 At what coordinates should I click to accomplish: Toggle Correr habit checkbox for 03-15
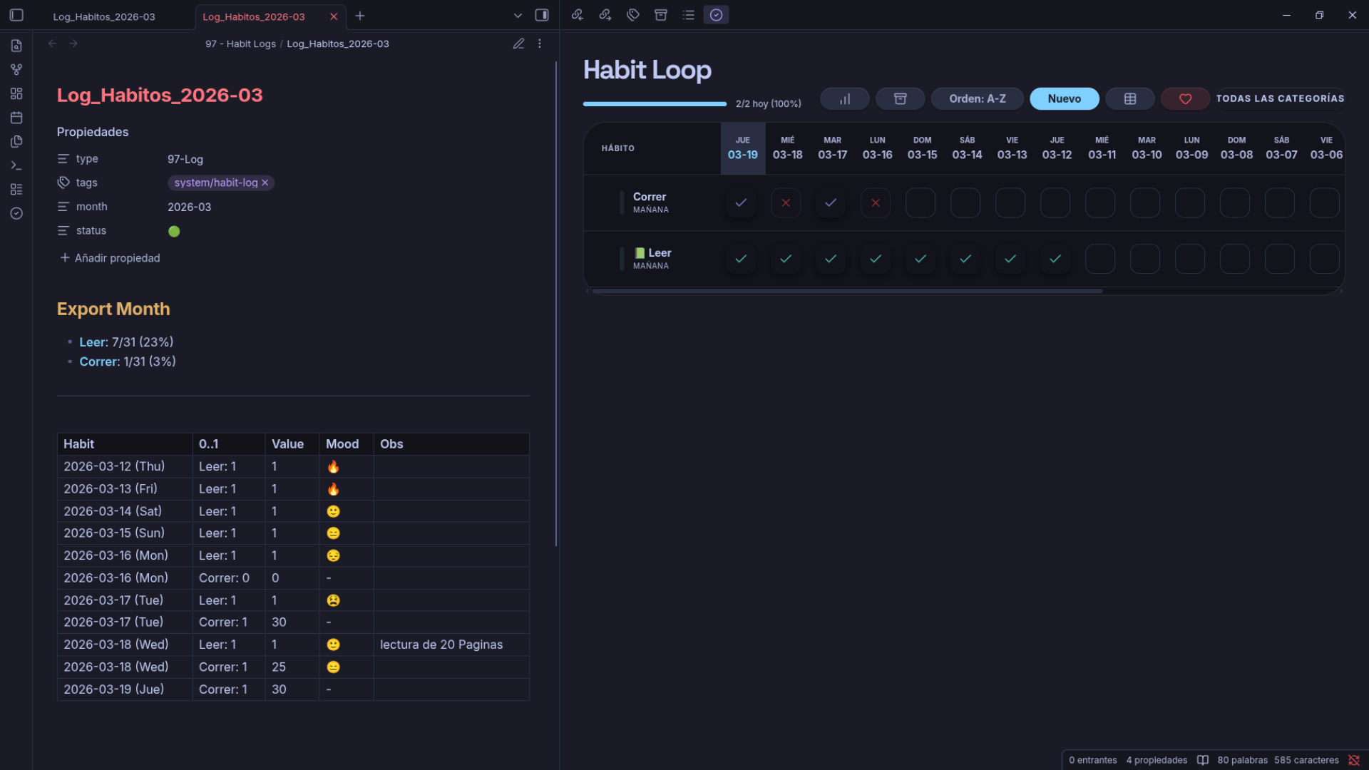pyautogui.click(x=921, y=203)
